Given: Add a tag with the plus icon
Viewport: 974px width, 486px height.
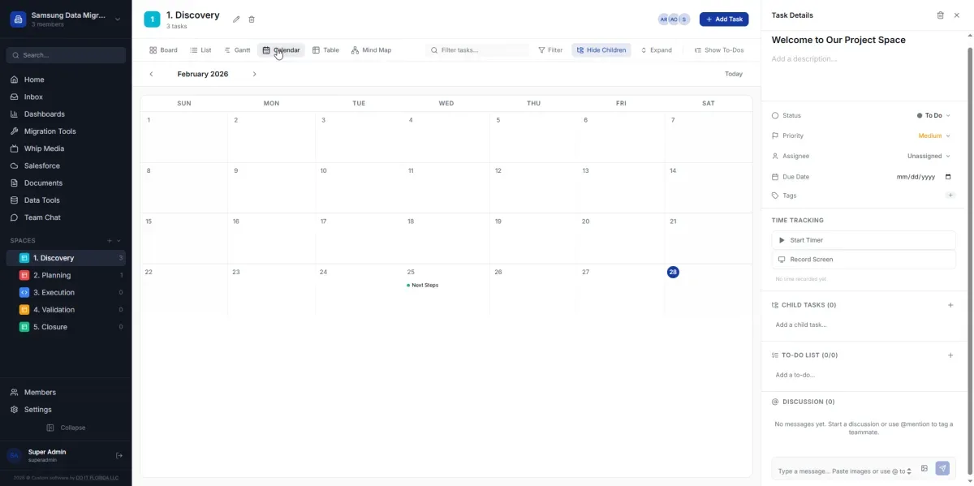Looking at the screenshot, I should (x=950, y=196).
